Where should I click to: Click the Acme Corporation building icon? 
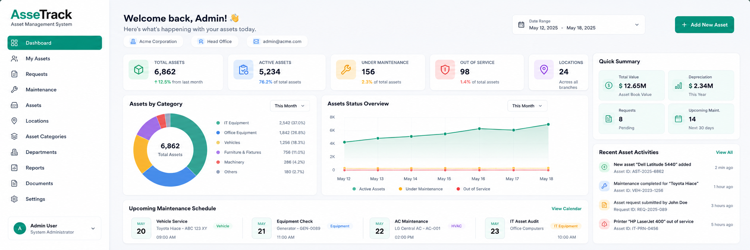(133, 41)
